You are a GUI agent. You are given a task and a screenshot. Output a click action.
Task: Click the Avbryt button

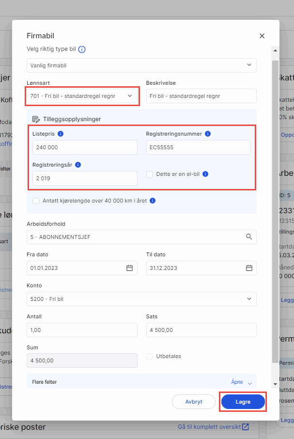tap(194, 402)
